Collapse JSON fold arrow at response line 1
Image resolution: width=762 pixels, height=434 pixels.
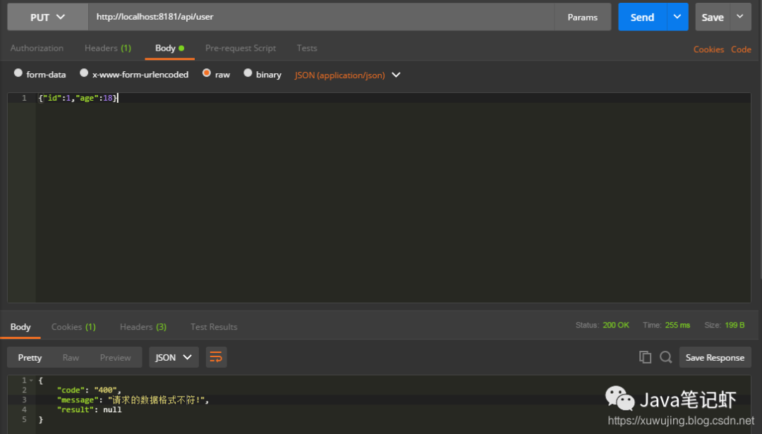[x=31, y=380]
